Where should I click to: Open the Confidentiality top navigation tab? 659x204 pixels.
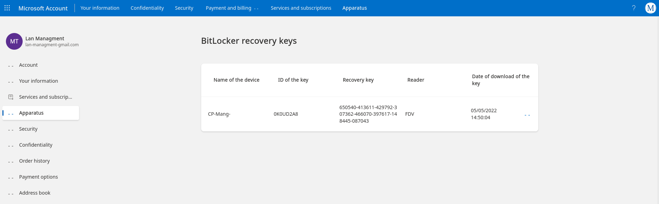[x=147, y=8]
